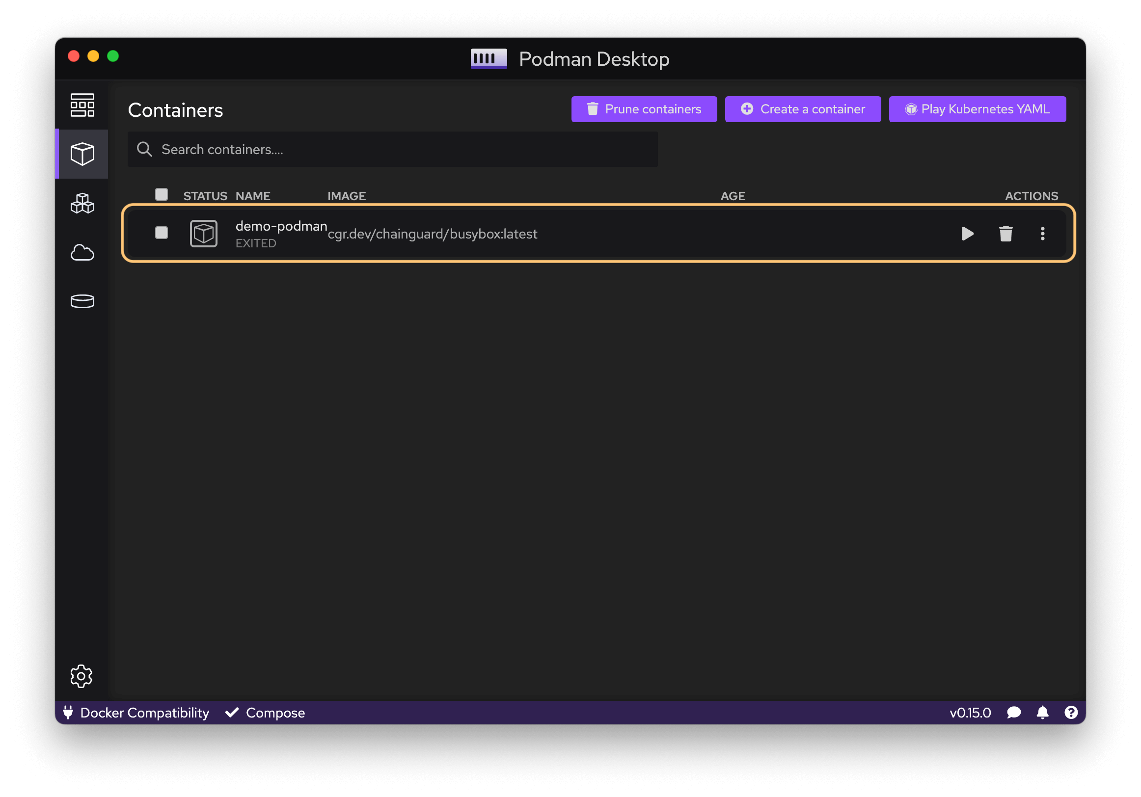1141x797 pixels.
Task: Click the version v0.15.0 label
Action: point(970,713)
